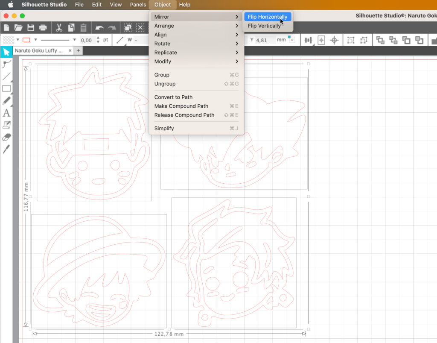Select Make Compound Path menu entry
Image resolution: width=437 pixels, height=343 pixels.
181,106
